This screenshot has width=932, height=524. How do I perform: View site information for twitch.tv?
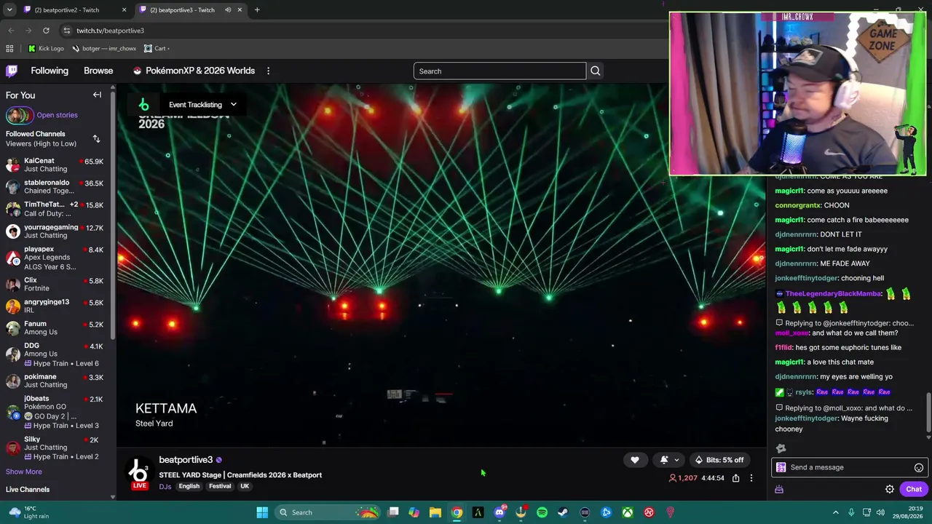66,31
